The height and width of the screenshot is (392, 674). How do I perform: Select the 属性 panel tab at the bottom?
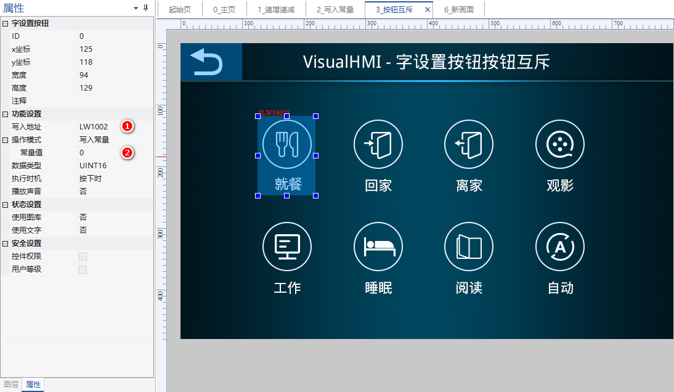coord(33,384)
